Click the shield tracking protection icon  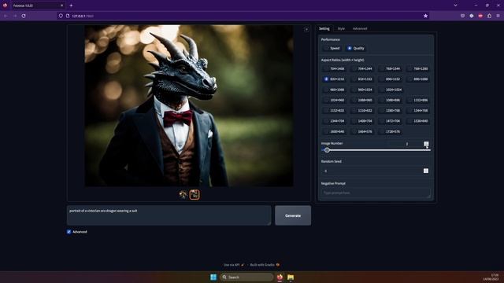coord(61,16)
